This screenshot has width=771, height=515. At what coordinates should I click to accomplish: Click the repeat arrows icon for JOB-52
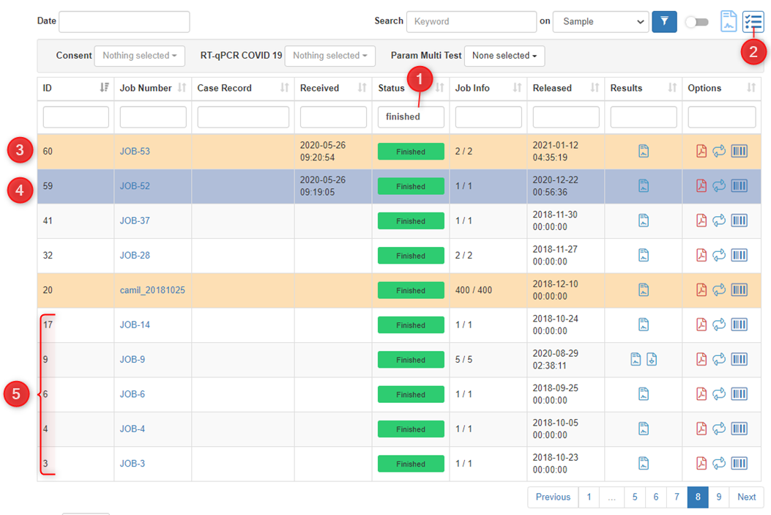(x=719, y=186)
